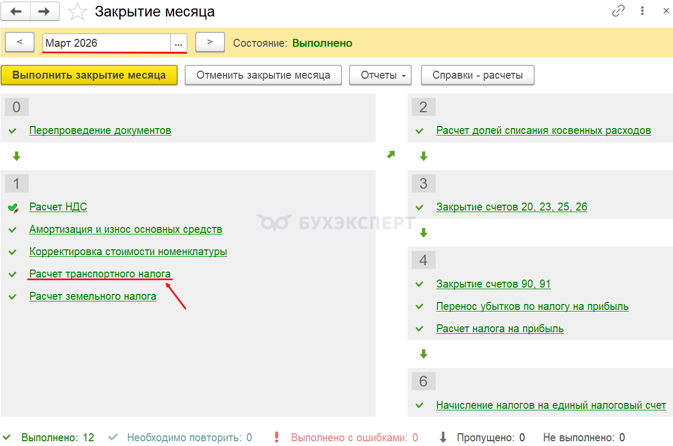Open Расчет долей списания косвенных расходов
Image resolution: width=673 pixels, height=446 pixels.
tap(544, 130)
